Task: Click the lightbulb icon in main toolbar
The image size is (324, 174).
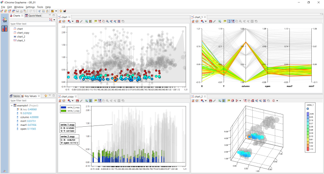Action: coord(60,11)
